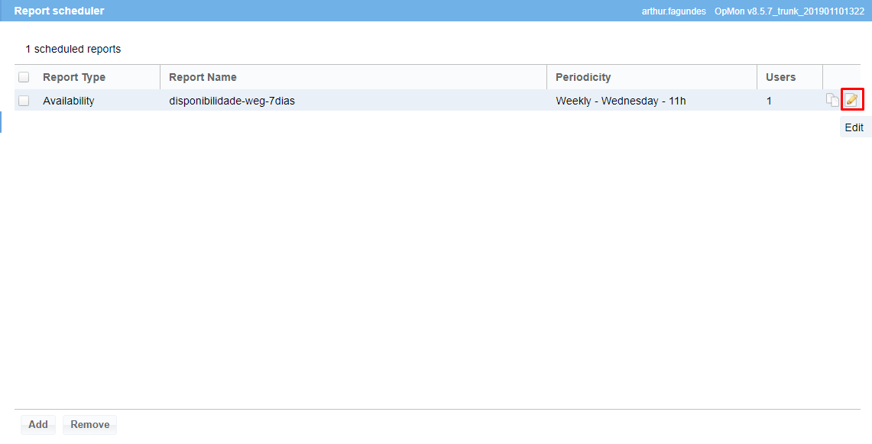Click the duplicate report copy icon
The height and width of the screenshot is (444, 872).
point(832,100)
